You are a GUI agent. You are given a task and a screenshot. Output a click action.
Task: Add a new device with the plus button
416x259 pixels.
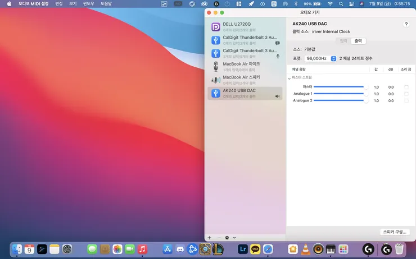pos(209,238)
